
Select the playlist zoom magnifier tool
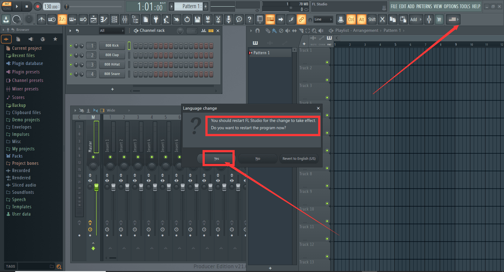coord(314,31)
